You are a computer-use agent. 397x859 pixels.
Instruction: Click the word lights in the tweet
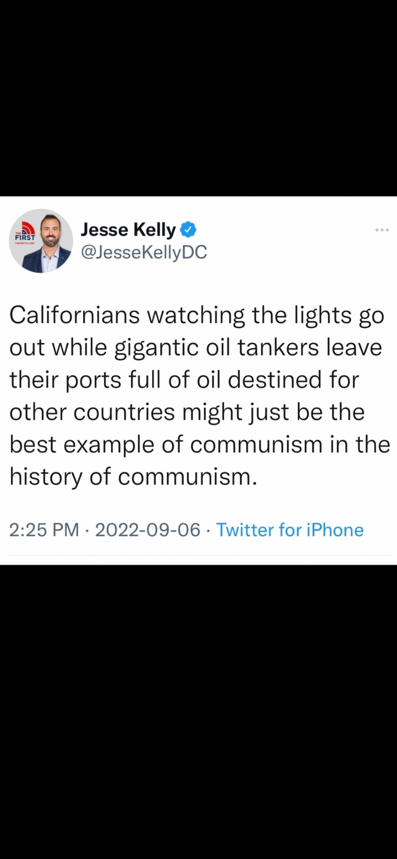pos(324,315)
